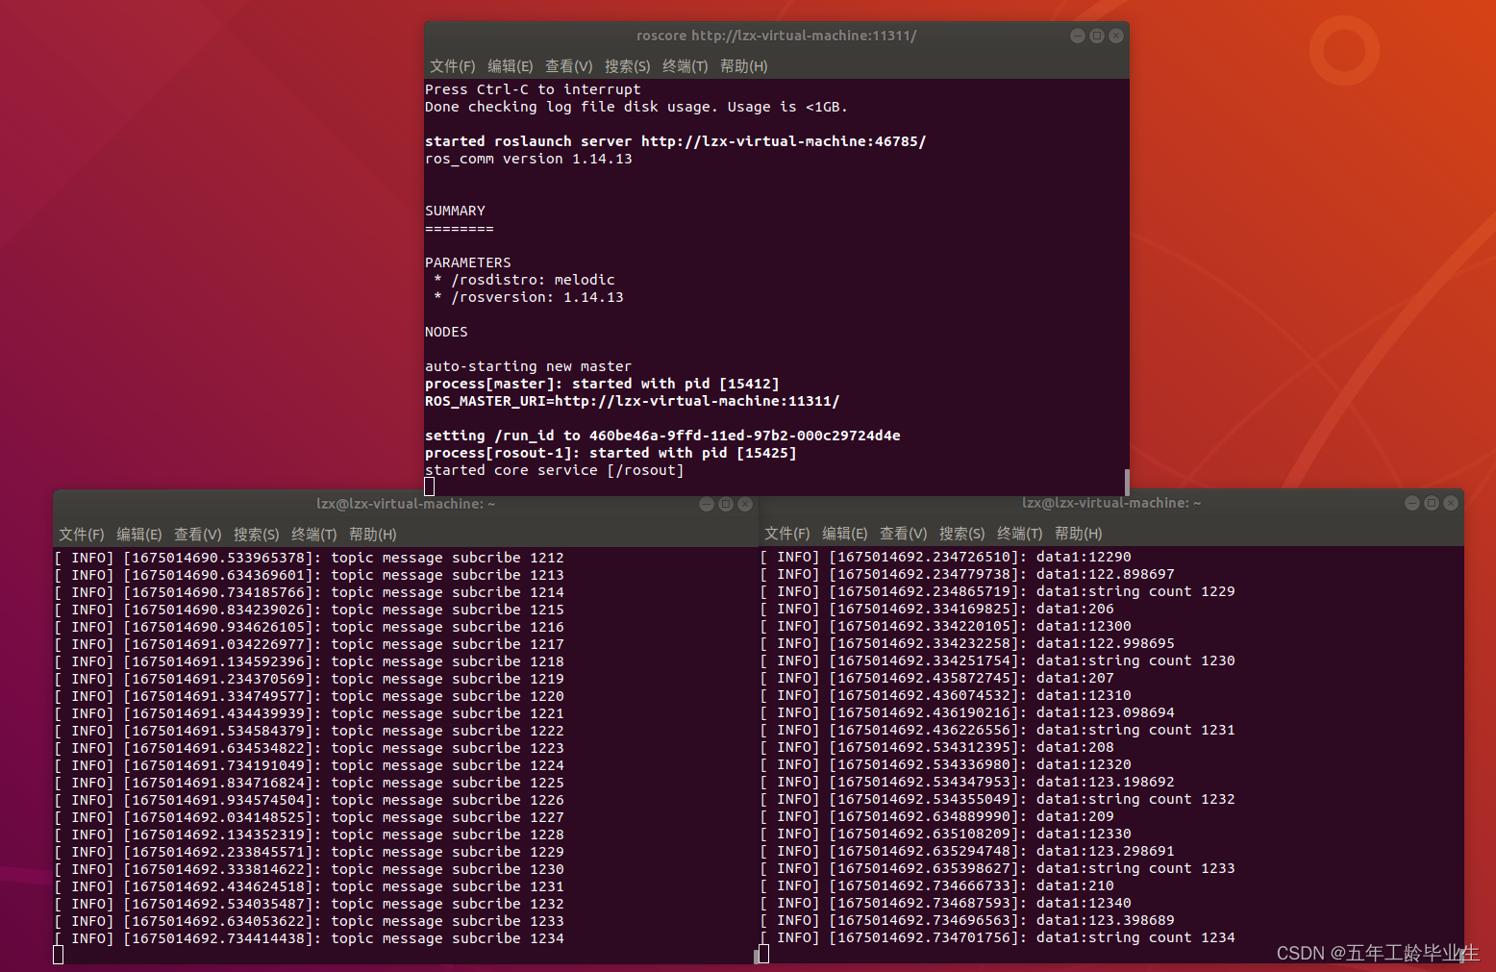The height and width of the screenshot is (972, 1496).
Task: Open 编辑(E) menu in roscore terminal
Action: [510, 66]
